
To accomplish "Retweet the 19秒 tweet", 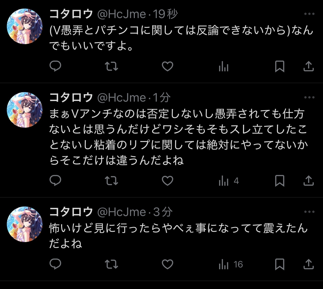I will point(111,66).
